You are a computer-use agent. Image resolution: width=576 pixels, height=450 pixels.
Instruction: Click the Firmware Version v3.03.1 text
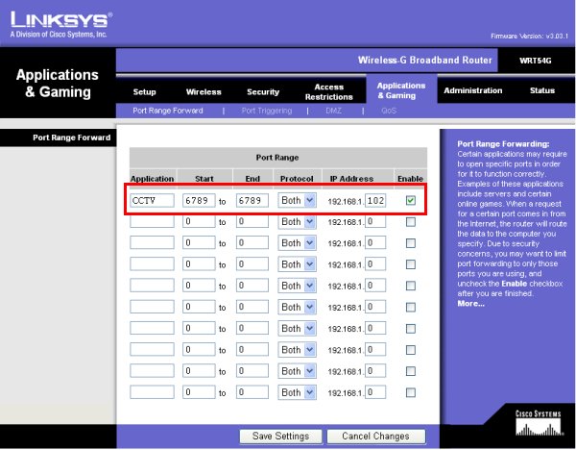[529, 37]
